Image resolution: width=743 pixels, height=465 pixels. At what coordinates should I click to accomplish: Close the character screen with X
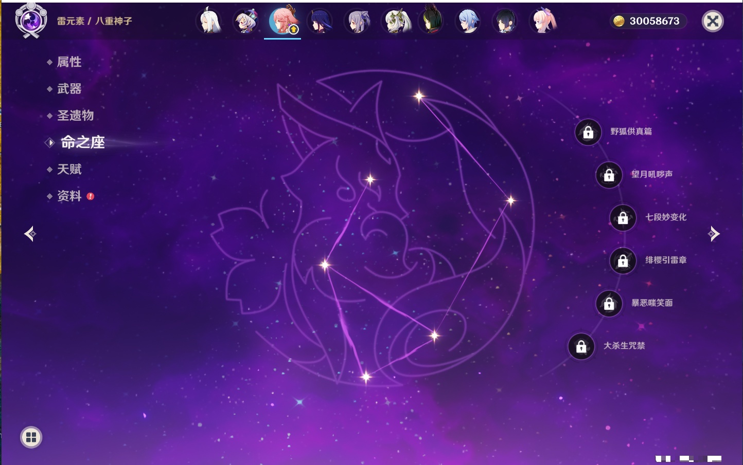(713, 21)
